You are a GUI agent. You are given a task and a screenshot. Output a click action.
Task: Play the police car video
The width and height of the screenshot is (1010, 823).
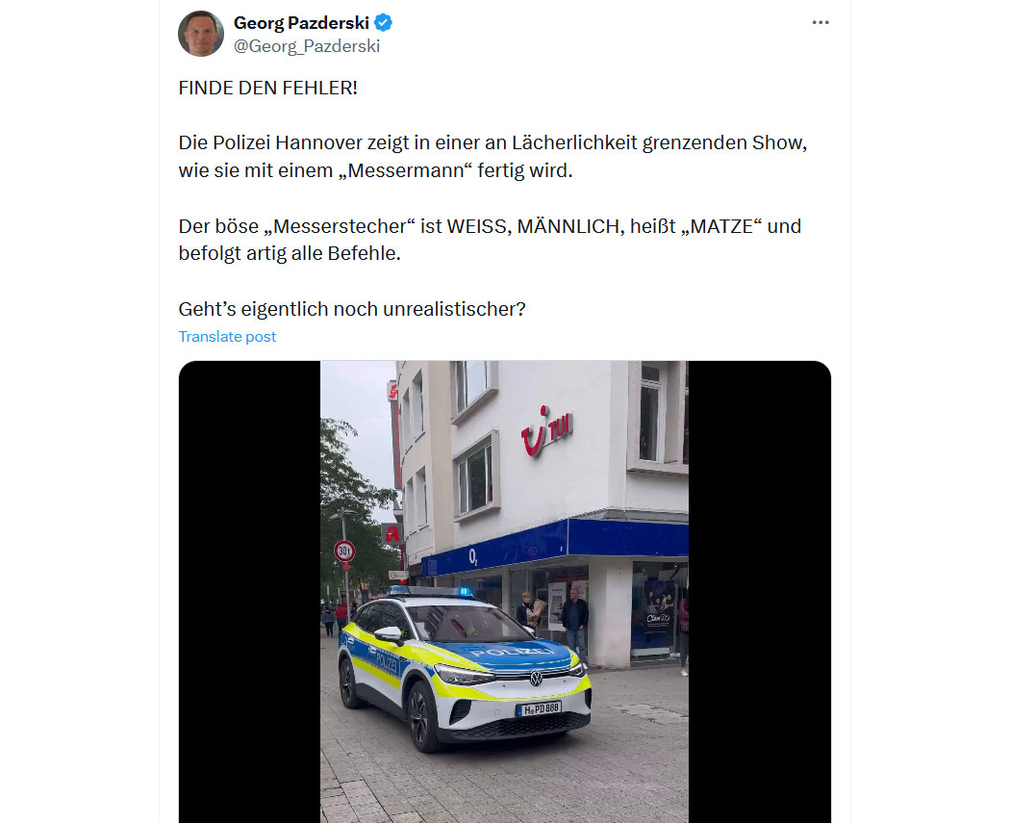click(x=504, y=592)
